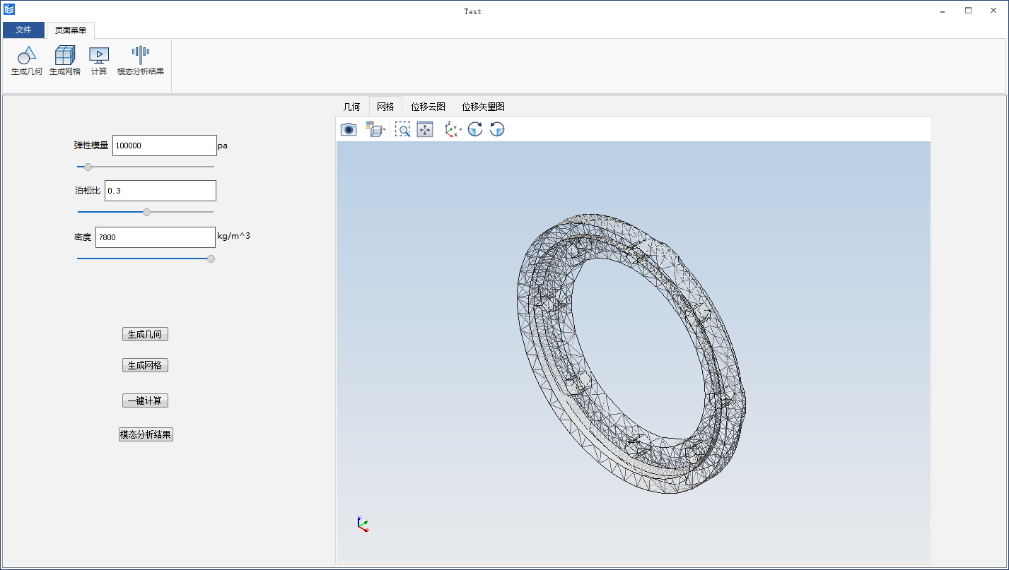This screenshot has height=570, width=1009.
Task: Rotate the view counterclockwise
Action: click(x=497, y=129)
